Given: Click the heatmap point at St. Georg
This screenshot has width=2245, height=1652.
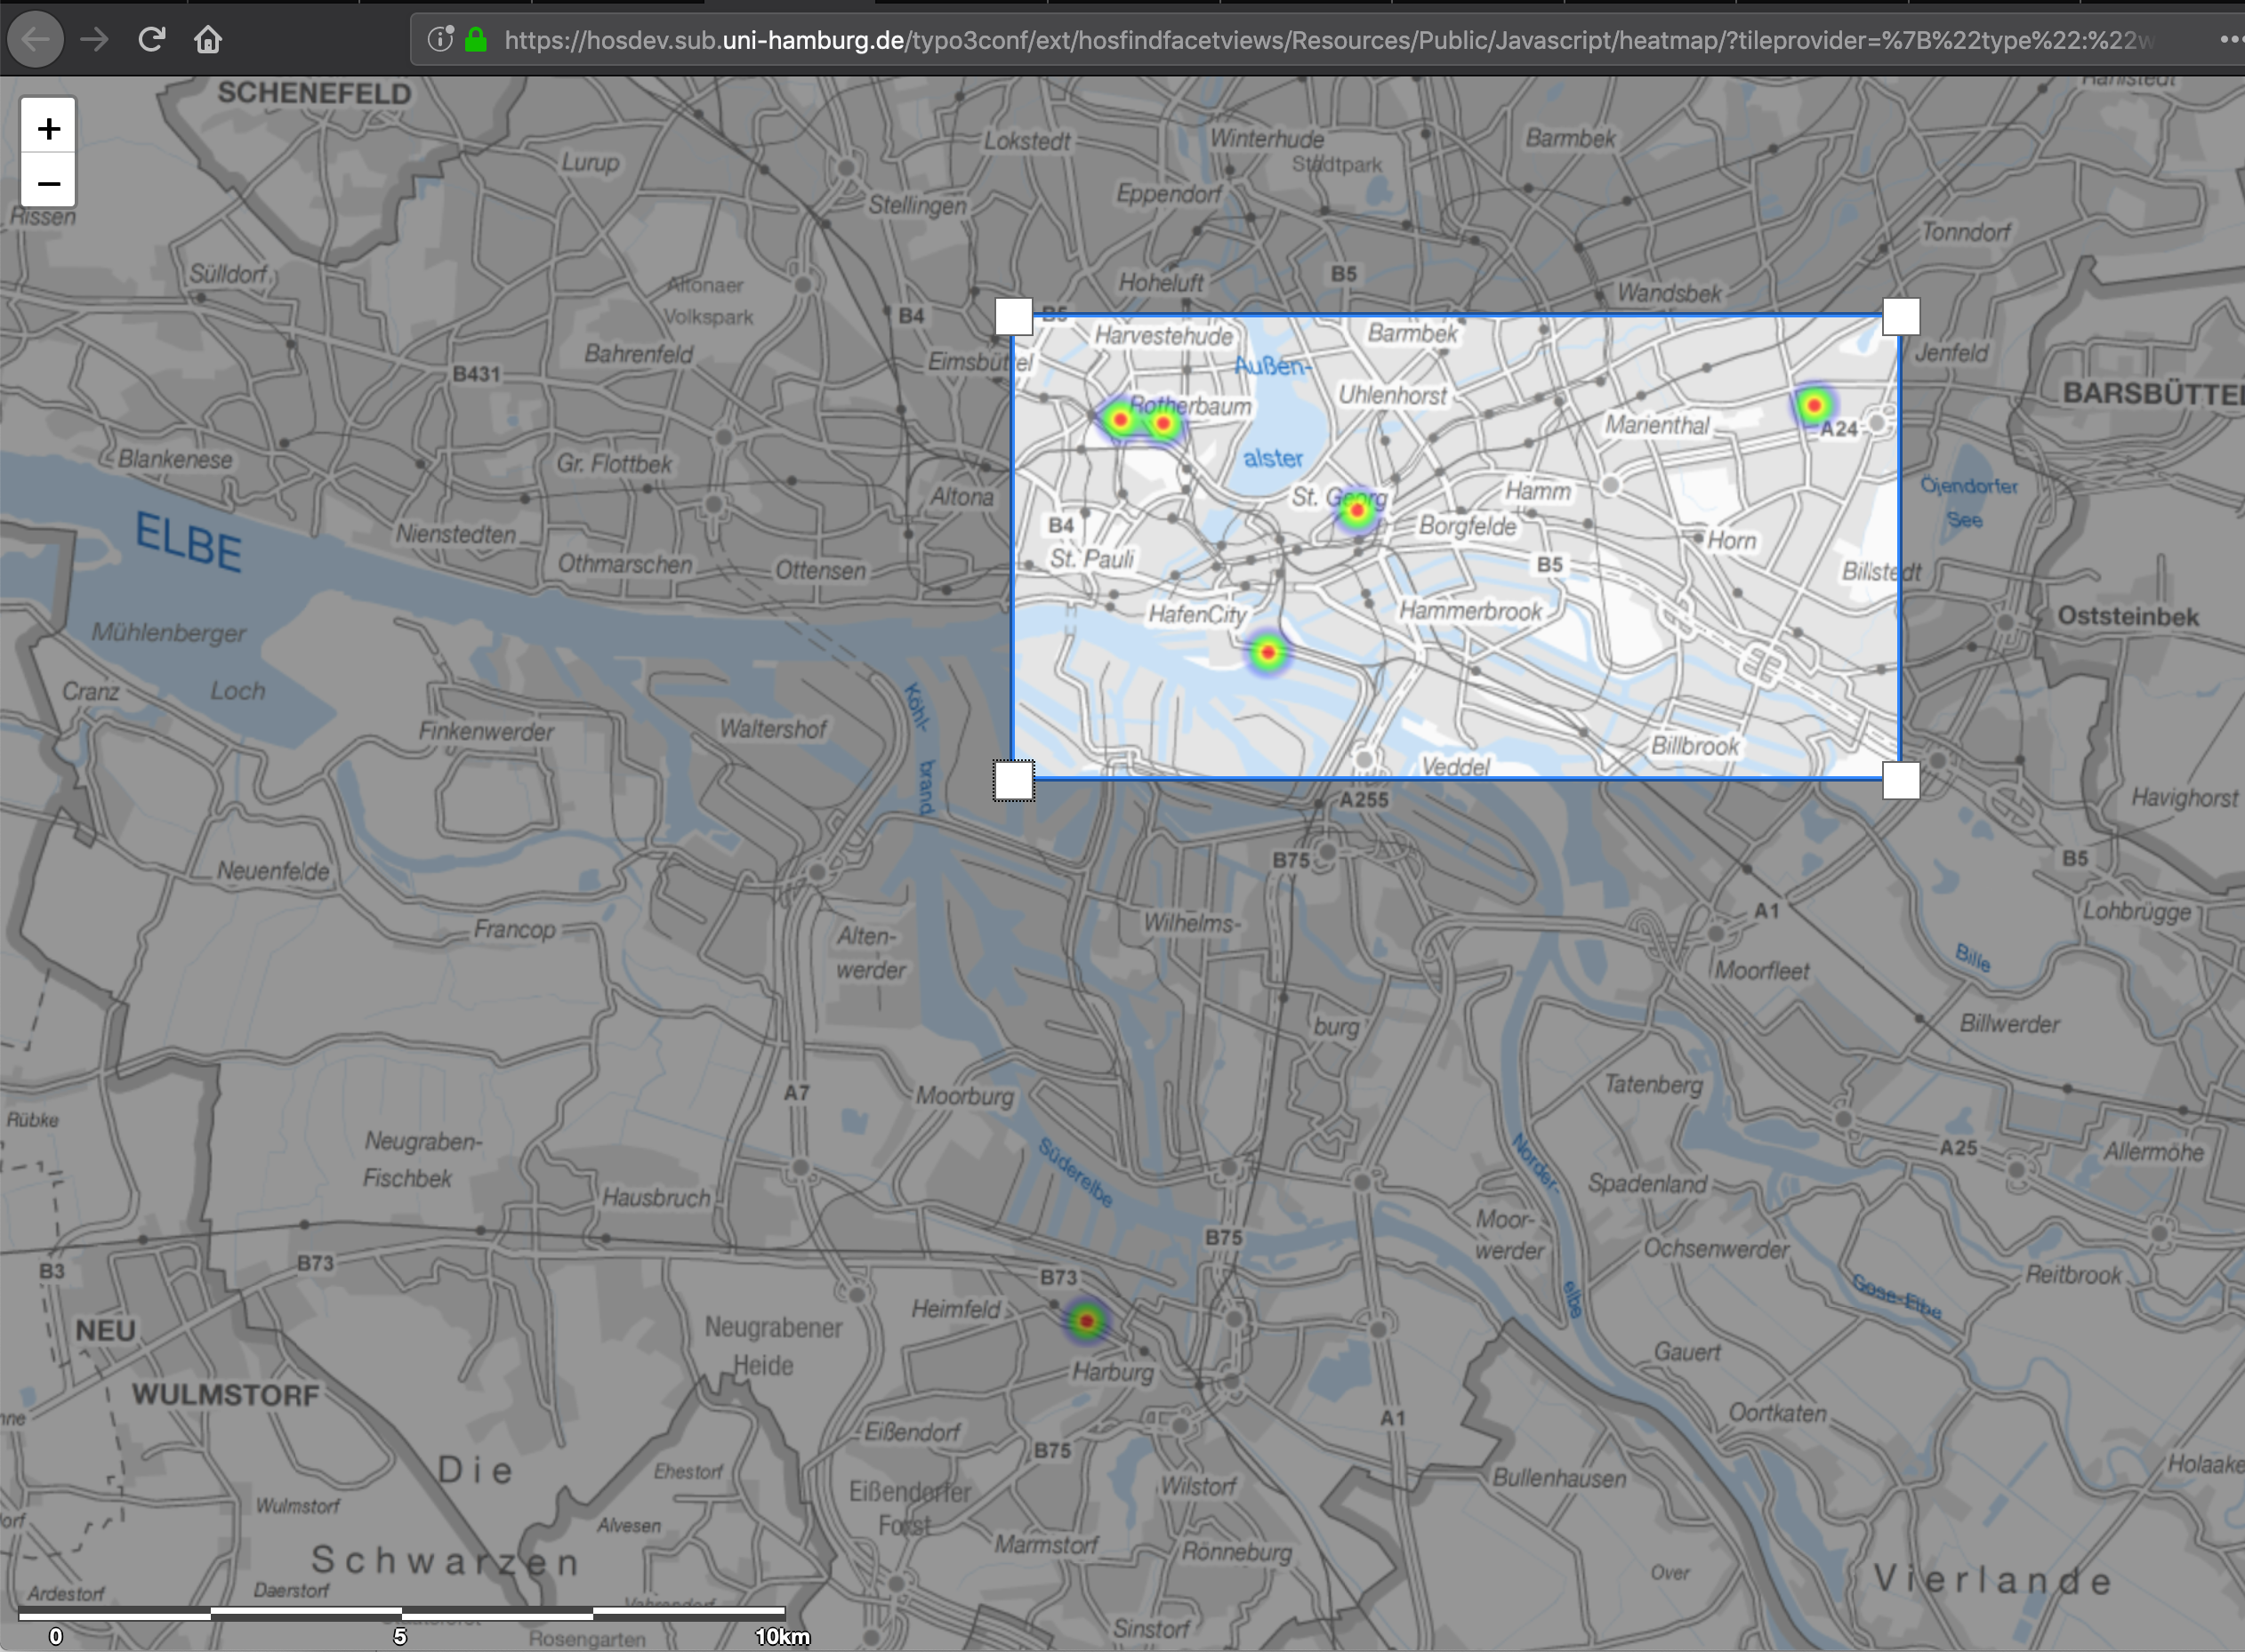Looking at the screenshot, I should click(x=1357, y=511).
